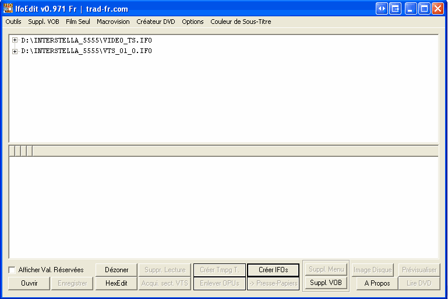The height and width of the screenshot is (299, 448).
Task: Select the D:\INTERSTELLA_5555\VTS_01_0.IFO entry text
Action: 86,51
